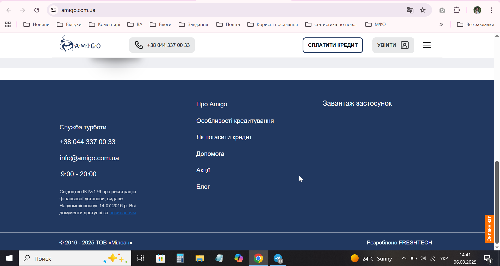Open the Пошта bookmarks folder
Viewport: 500px width, 266px height.
coord(228,24)
